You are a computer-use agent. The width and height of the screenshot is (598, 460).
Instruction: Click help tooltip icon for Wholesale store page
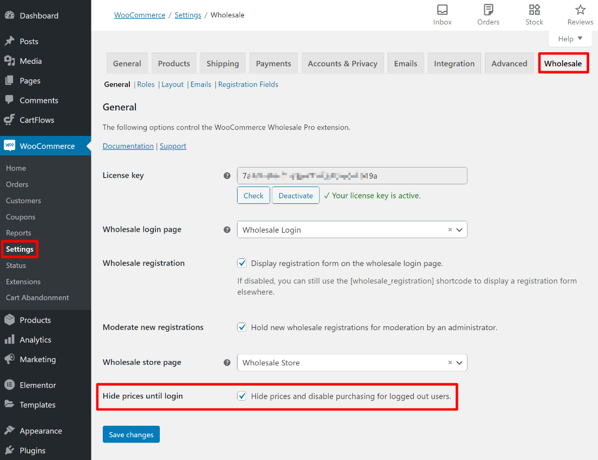(x=227, y=362)
